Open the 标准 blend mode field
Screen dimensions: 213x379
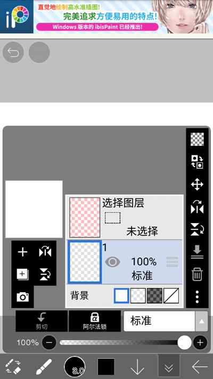tap(159, 321)
